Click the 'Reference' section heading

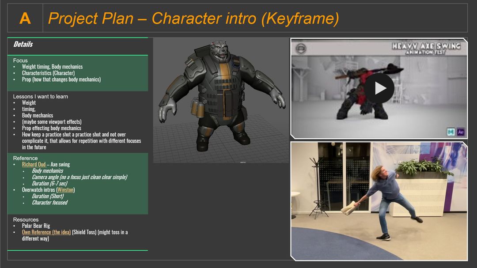click(x=25, y=158)
